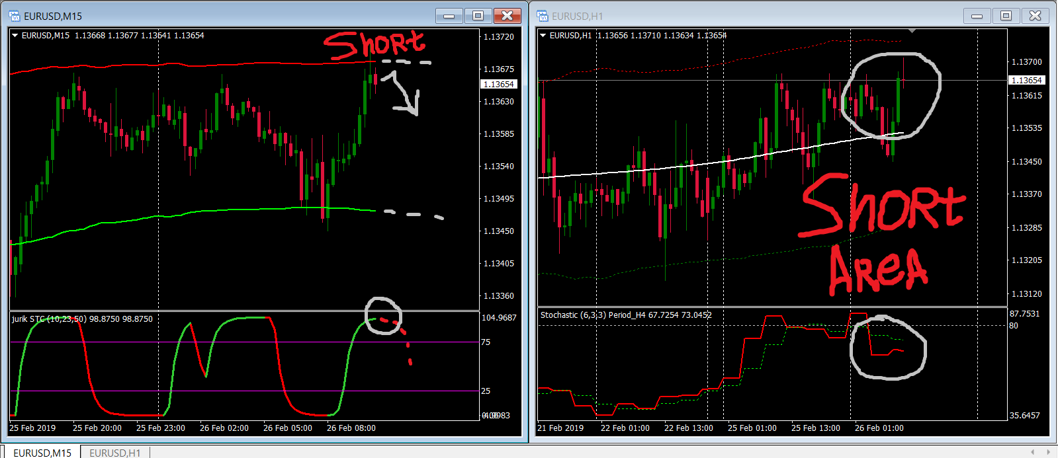Click the 1.13205 price level on H1 scale
The image size is (1058, 458).
click(x=1027, y=260)
